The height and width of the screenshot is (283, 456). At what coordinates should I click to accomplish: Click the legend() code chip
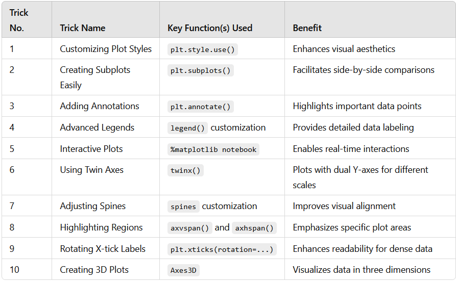tap(187, 128)
